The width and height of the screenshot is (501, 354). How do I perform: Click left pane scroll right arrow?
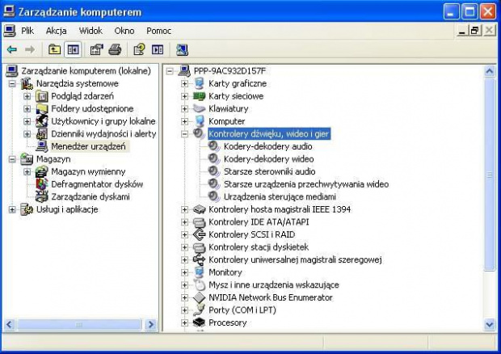[x=150, y=325]
